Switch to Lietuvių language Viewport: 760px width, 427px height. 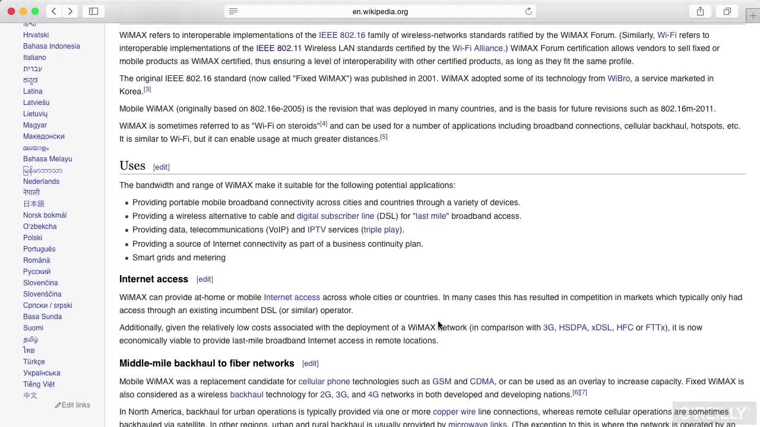coord(36,114)
